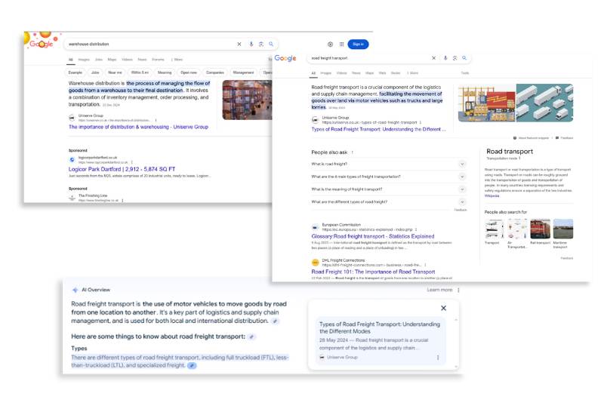Select the 'Example' filter chip
The width and height of the screenshot is (604, 415).
[75, 72]
